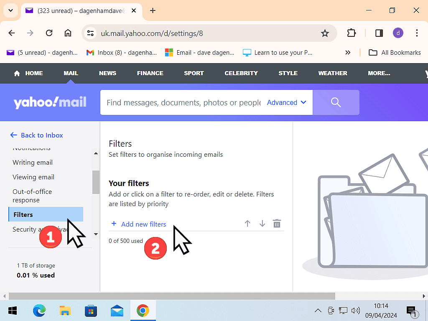
Task: Click the Yahoo Mail search magnifier button
Action: click(x=336, y=102)
